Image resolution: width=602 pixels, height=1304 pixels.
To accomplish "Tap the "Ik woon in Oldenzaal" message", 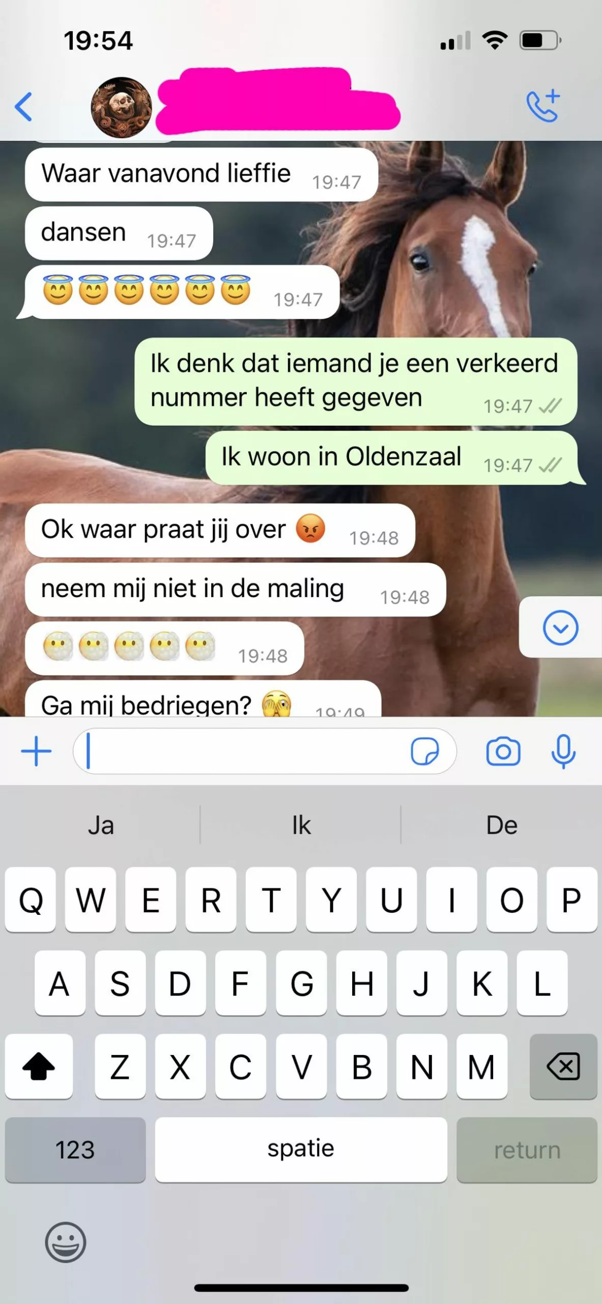I will (391, 457).
